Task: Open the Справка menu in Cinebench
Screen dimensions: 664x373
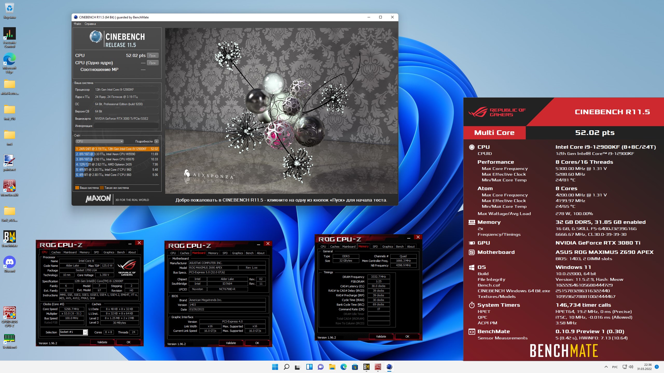Action: 90,24
